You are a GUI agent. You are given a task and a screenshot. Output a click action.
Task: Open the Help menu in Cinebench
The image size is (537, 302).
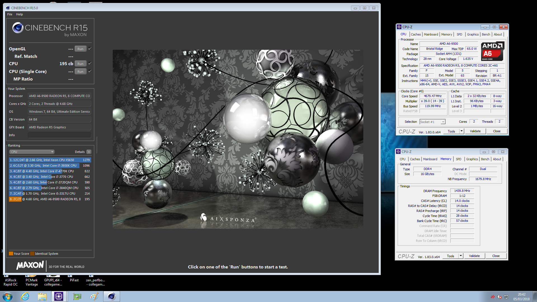20,14
